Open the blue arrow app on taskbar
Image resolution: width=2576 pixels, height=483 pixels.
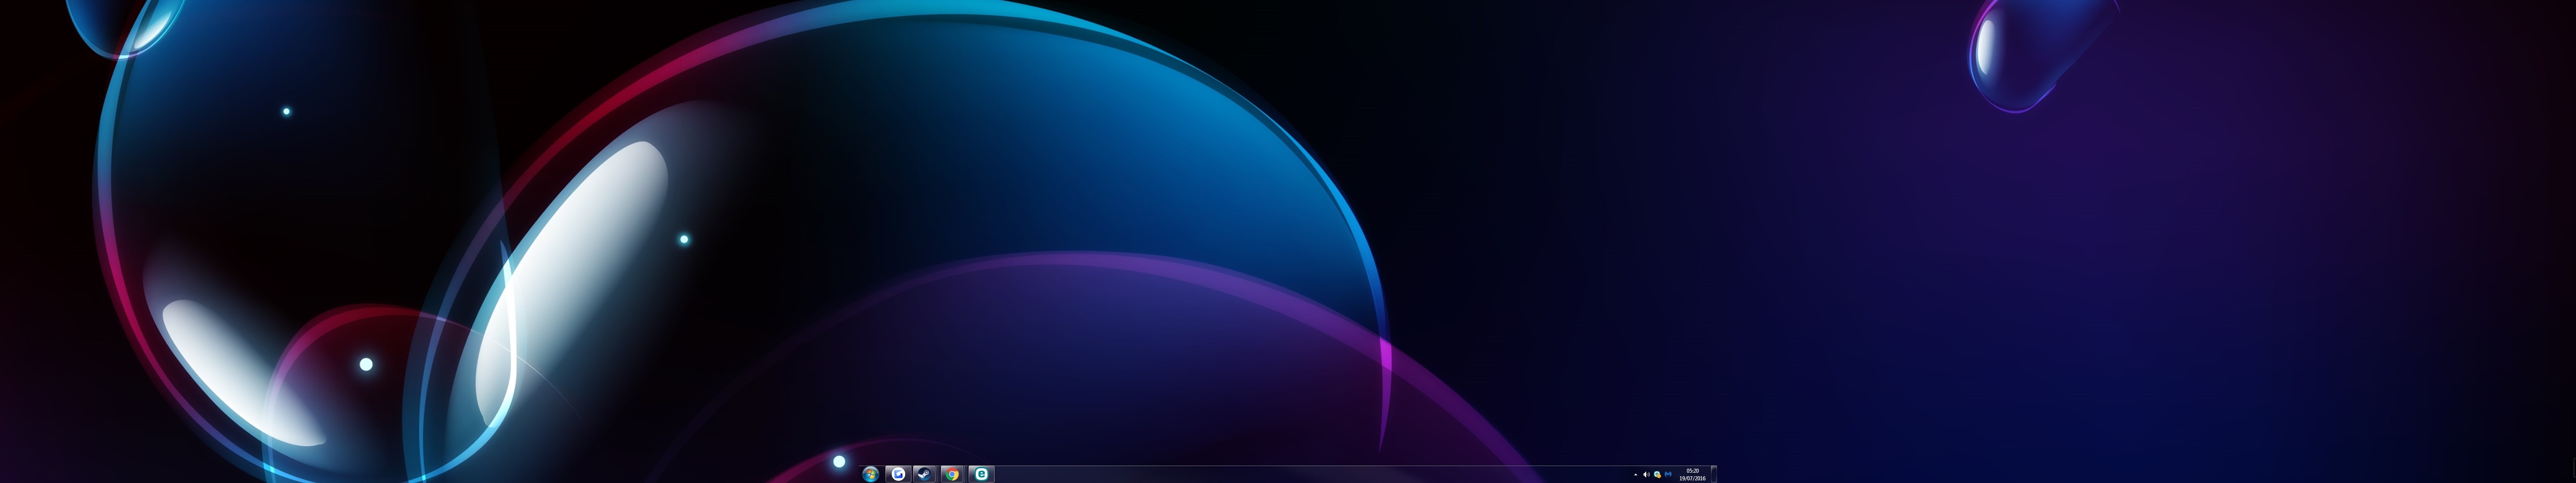(x=898, y=474)
